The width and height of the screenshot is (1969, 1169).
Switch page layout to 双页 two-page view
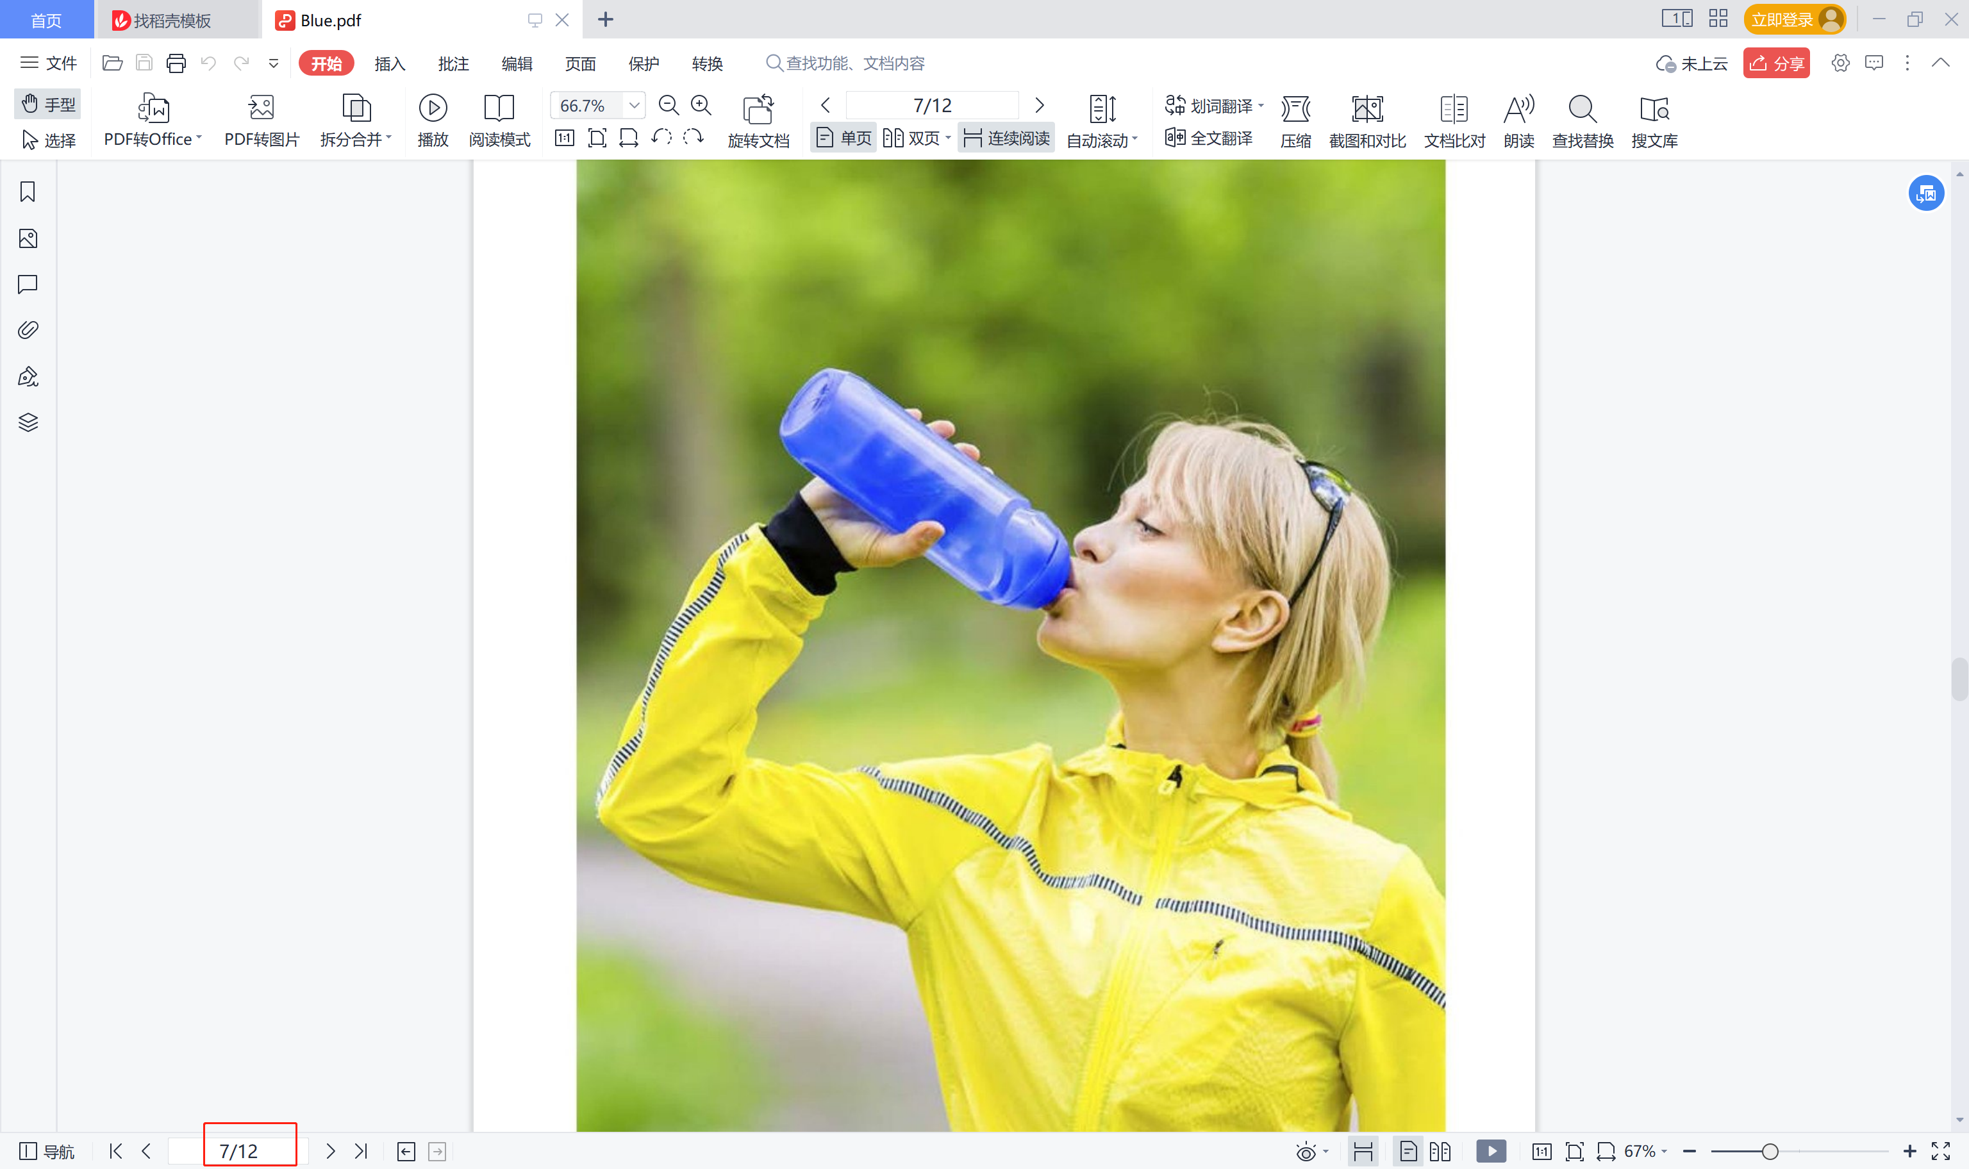click(x=916, y=137)
